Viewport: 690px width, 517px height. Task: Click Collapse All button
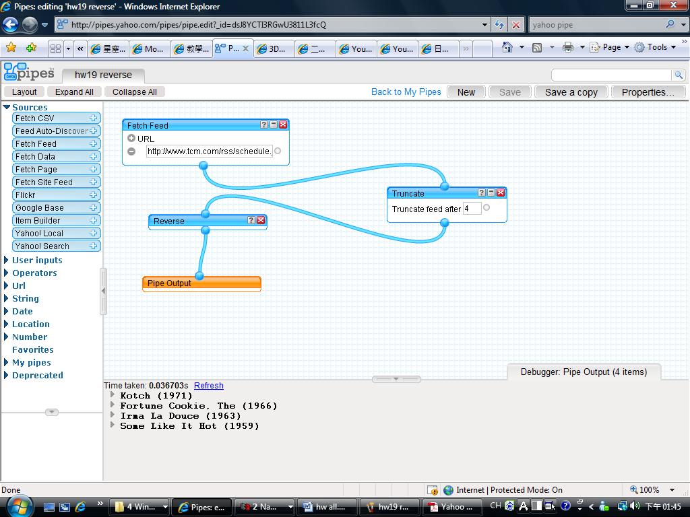135,92
